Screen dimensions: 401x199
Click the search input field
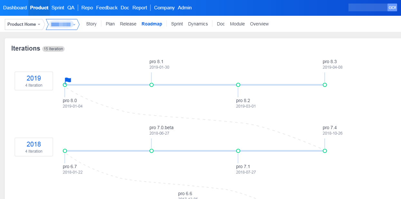[x=368, y=8]
